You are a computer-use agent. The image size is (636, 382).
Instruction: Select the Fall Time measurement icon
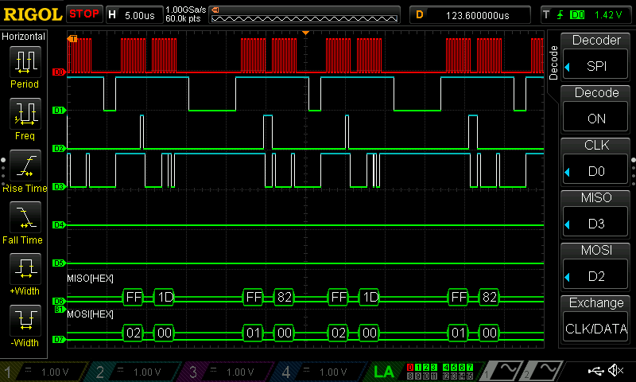(25, 216)
